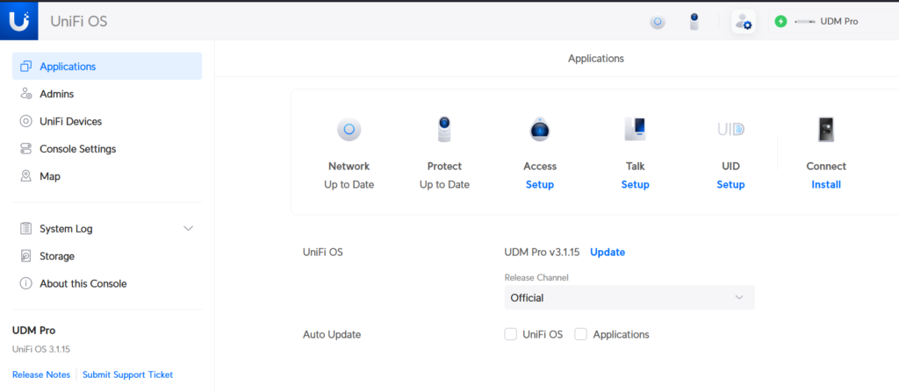Open the Protect application tile icon
The height and width of the screenshot is (392, 899).
444,130
